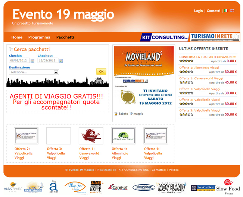Open the Home menu item

pos(17,37)
